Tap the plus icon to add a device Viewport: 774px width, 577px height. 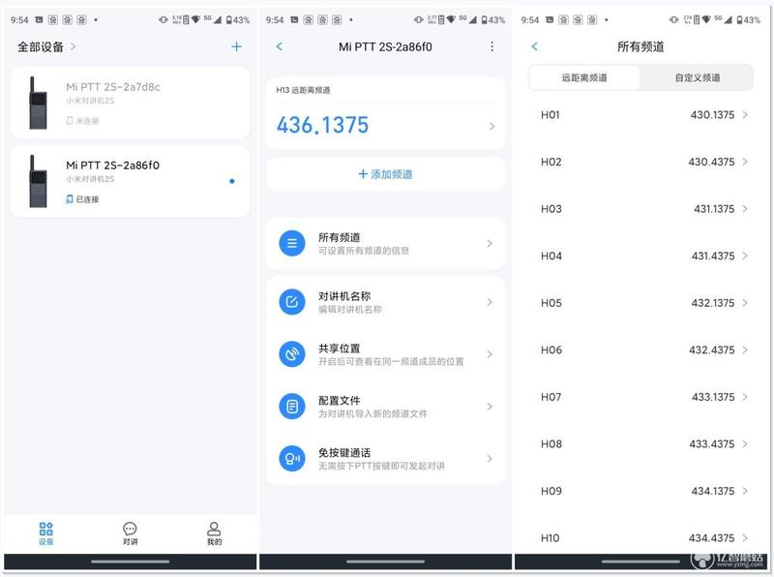coord(236,46)
